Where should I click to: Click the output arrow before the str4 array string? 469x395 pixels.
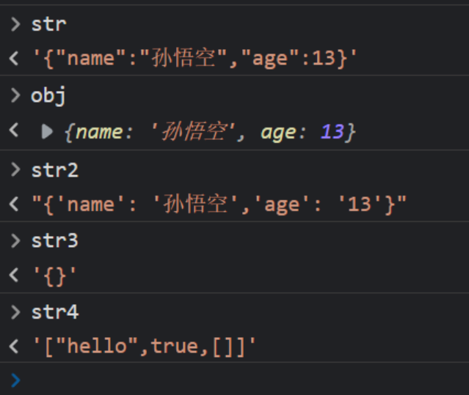click(14, 347)
